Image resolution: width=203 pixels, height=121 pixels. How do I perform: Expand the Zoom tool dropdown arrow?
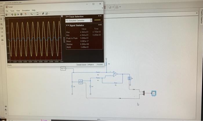tap(34, 14)
